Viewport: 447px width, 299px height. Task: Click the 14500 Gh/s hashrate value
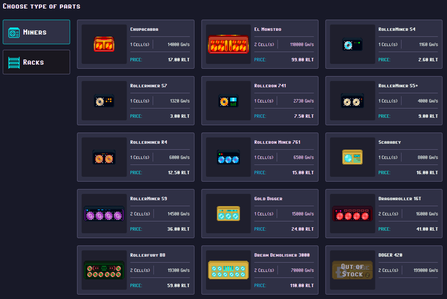pyautogui.click(x=179, y=214)
